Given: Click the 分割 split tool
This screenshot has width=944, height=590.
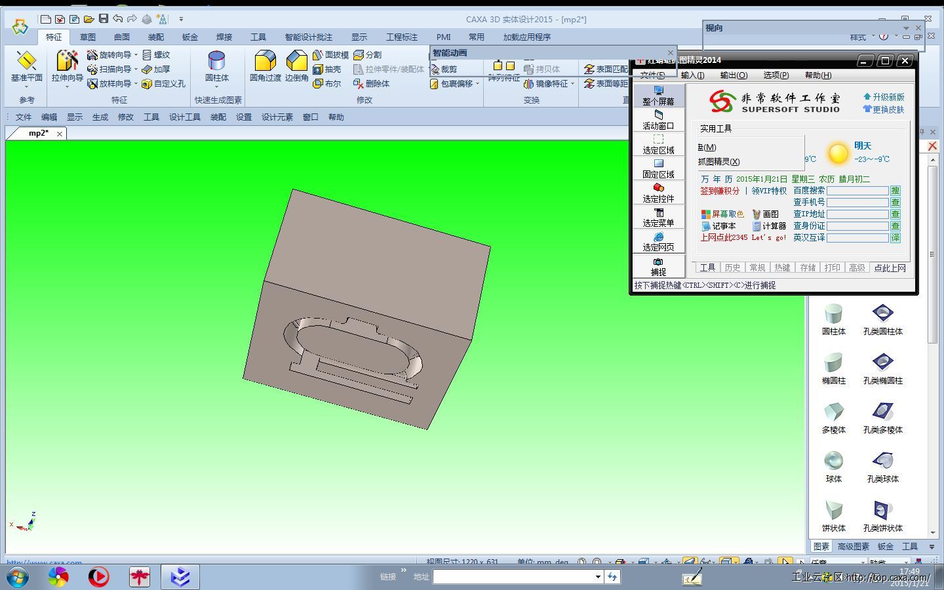Looking at the screenshot, I should point(367,55).
